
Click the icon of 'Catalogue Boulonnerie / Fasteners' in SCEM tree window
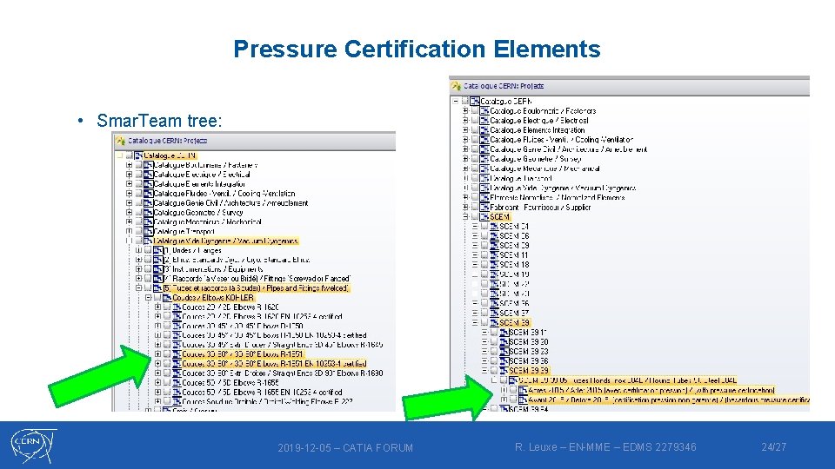(484, 110)
